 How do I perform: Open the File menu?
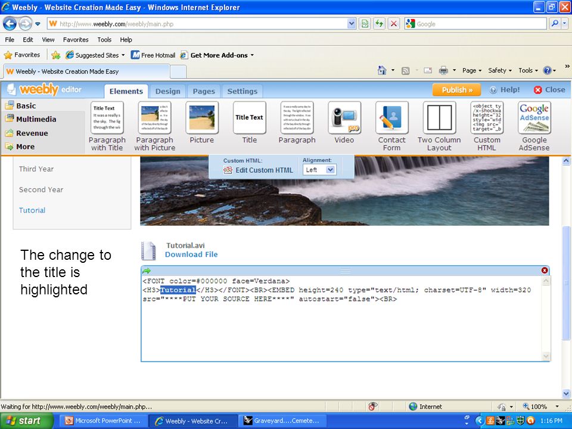(10, 39)
